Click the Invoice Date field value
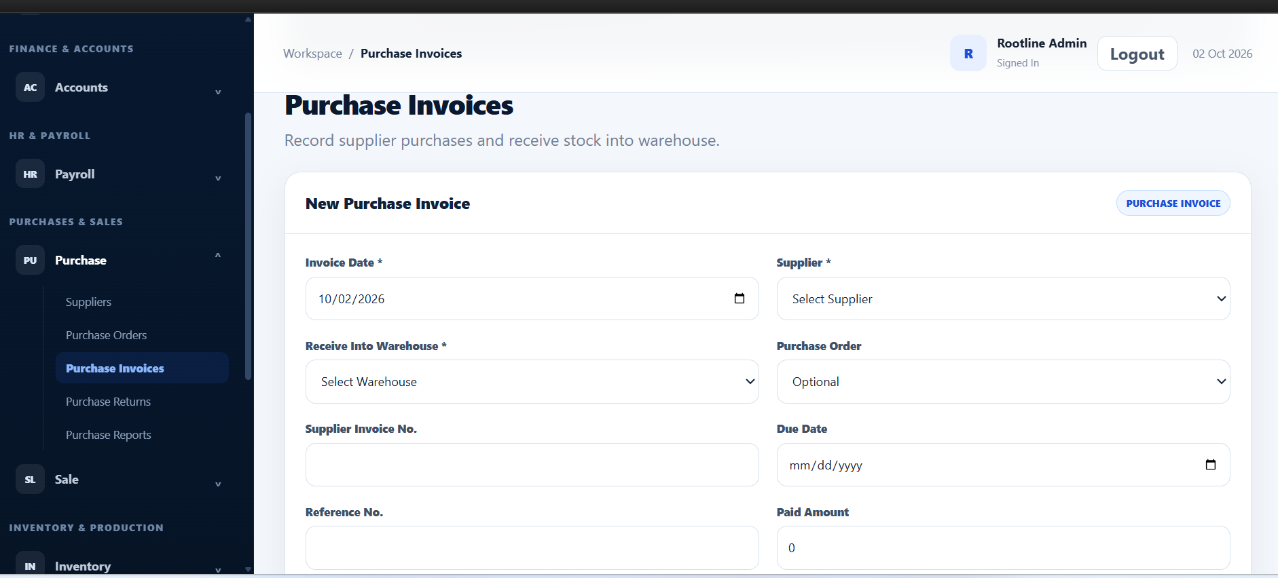1278x578 pixels. click(352, 299)
